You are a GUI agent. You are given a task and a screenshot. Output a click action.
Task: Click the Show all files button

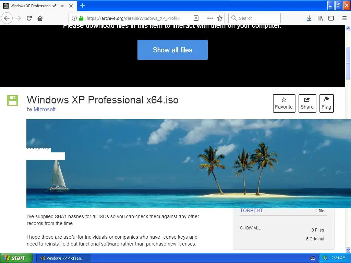click(x=173, y=50)
